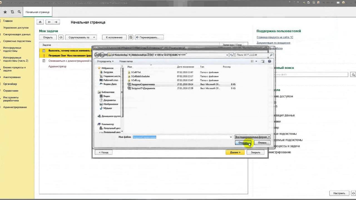The width and height of the screenshot is (356, 200).
Task: Click the Открыть button in the file dialog
Action: click(x=243, y=143)
